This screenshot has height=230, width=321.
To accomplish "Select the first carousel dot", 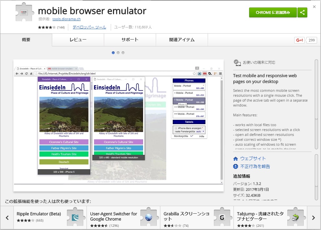I will (113, 53).
